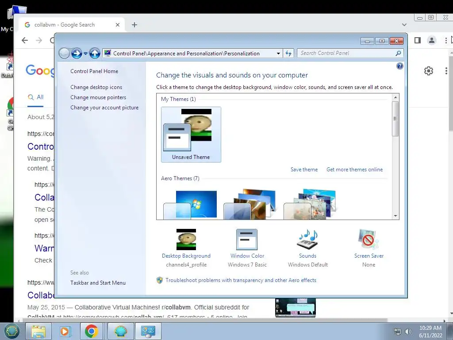
Task: Open Screen Saver icon
Action: click(x=368, y=240)
